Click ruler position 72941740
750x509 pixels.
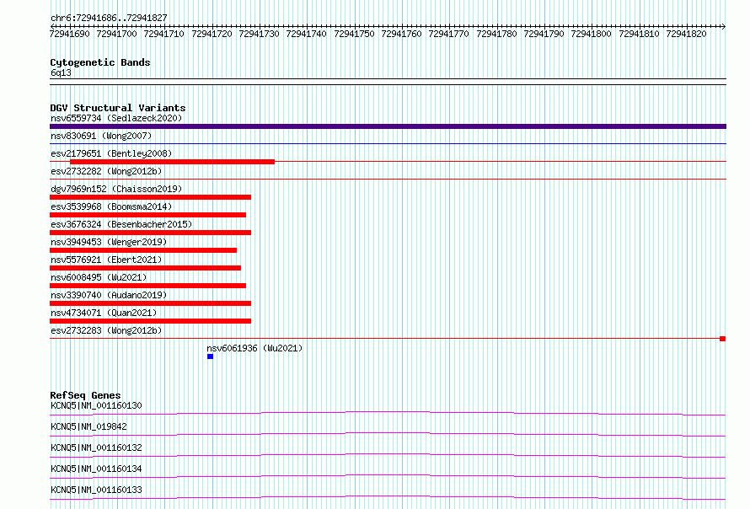click(306, 34)
